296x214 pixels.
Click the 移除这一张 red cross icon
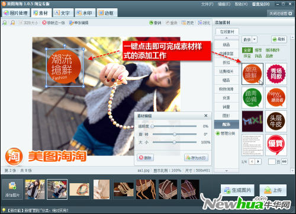tap(44, 23)
